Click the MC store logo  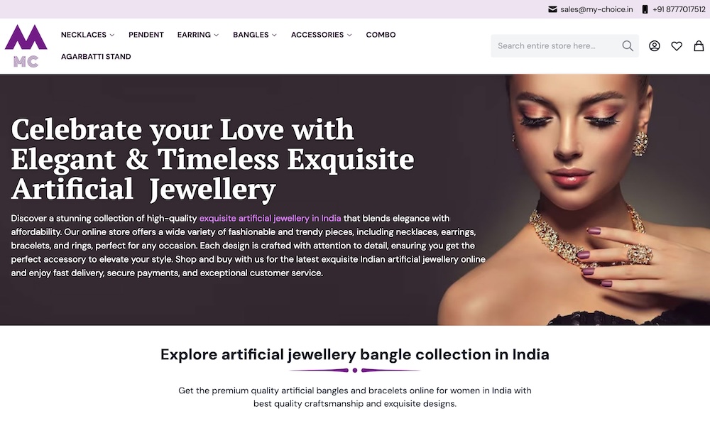pos(26,45)
